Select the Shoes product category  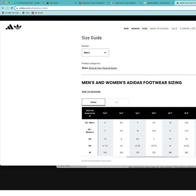coord(85,68)
